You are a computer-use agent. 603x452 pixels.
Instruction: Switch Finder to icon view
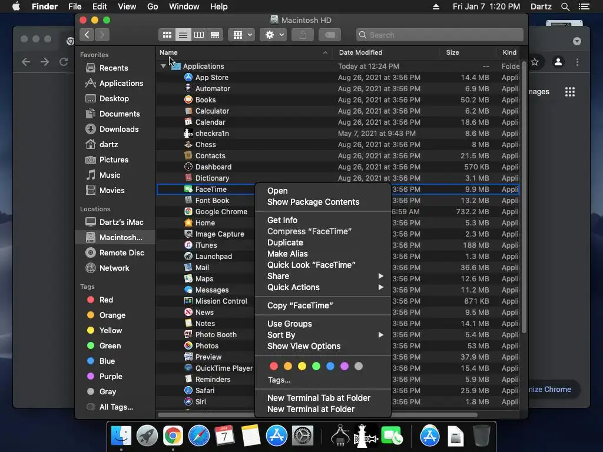(x=167, y=35)
